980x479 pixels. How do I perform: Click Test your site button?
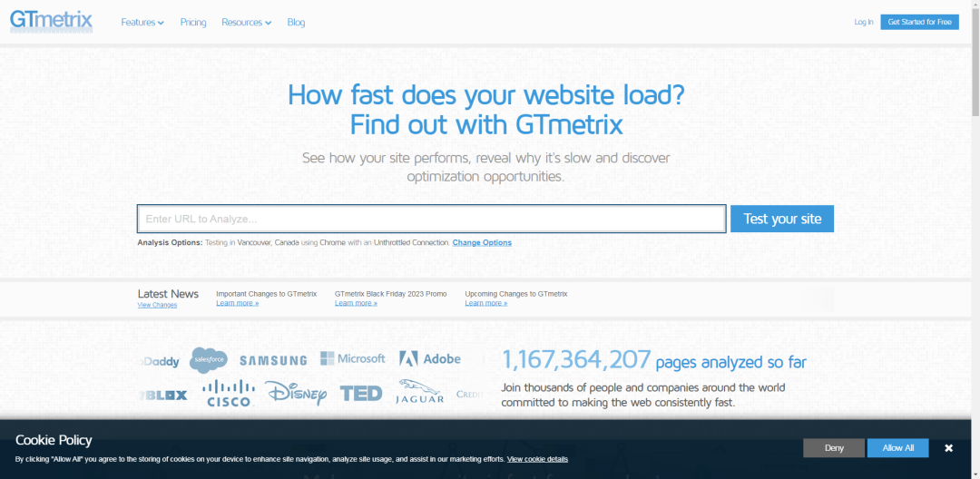tap(782, 219)
